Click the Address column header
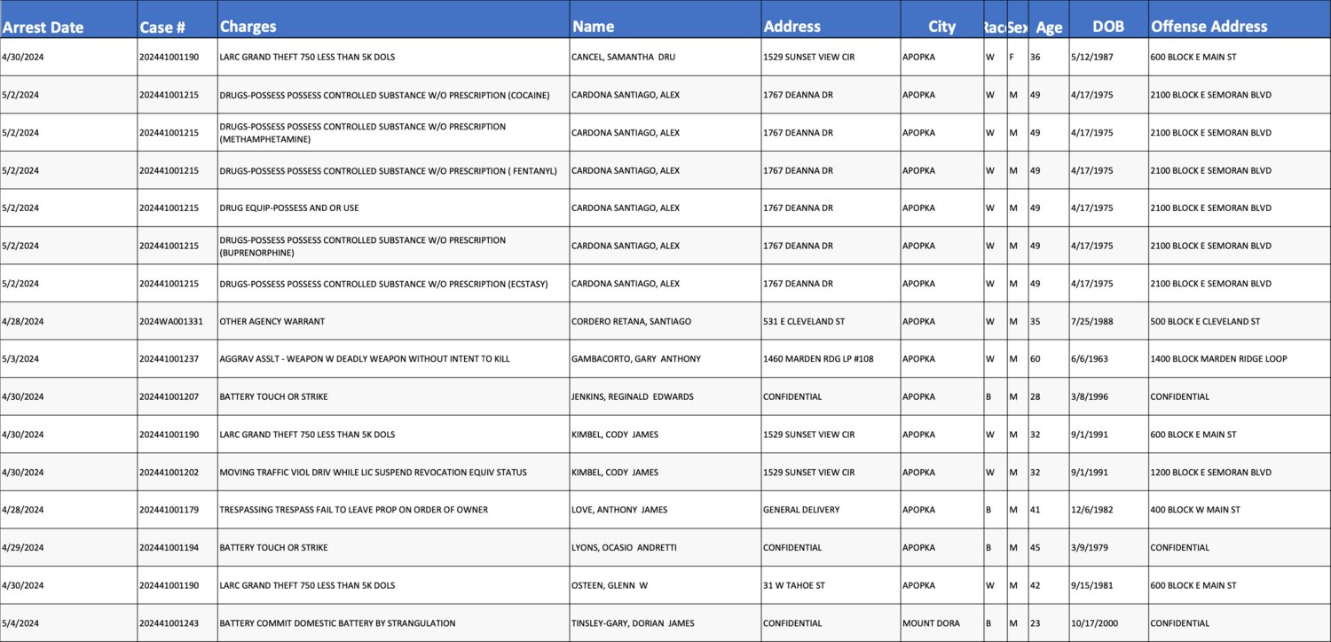This screenshot has width=1331, height=642. click(831, 20)
